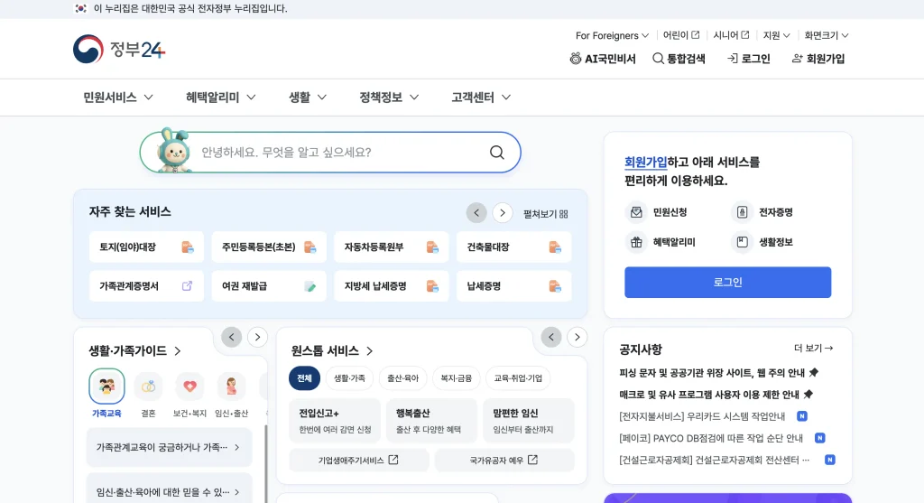Click the 전자증명 icon in login panel
924x503 pixels.
(x=742, y=211)
